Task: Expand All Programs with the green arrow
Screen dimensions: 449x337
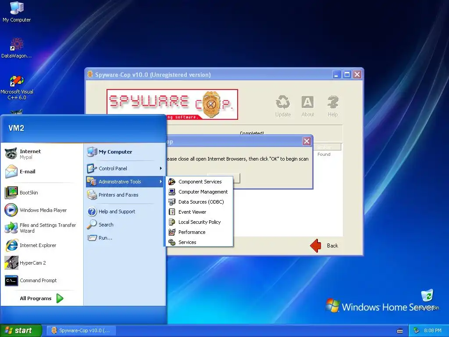Action: click(60, 298)
